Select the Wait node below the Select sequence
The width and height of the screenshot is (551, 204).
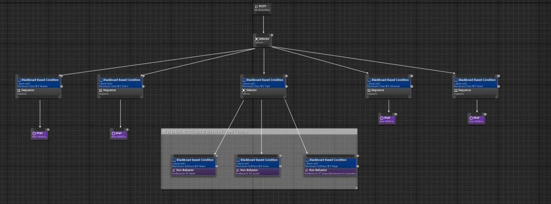[x=118, y=134]
